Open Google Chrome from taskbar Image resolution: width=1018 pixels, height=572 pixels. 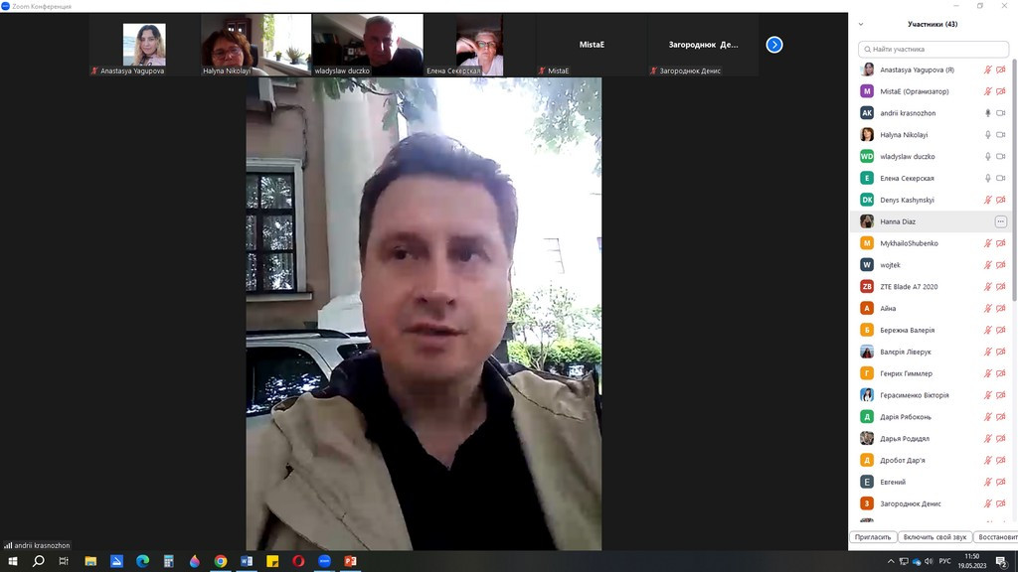pyautogui.click(x=221, y=561)
